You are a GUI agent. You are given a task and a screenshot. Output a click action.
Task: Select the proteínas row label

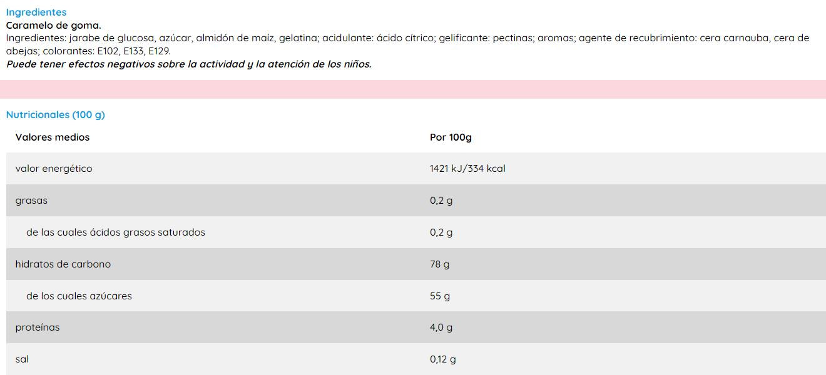38,327
